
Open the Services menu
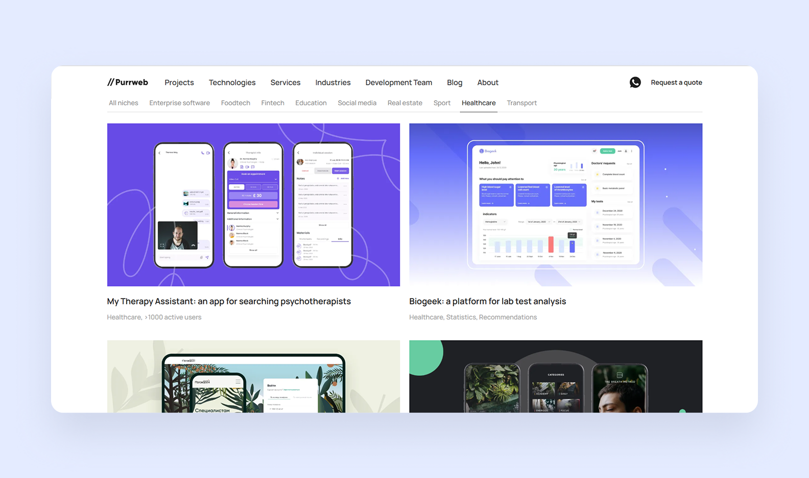pos(285,83)
